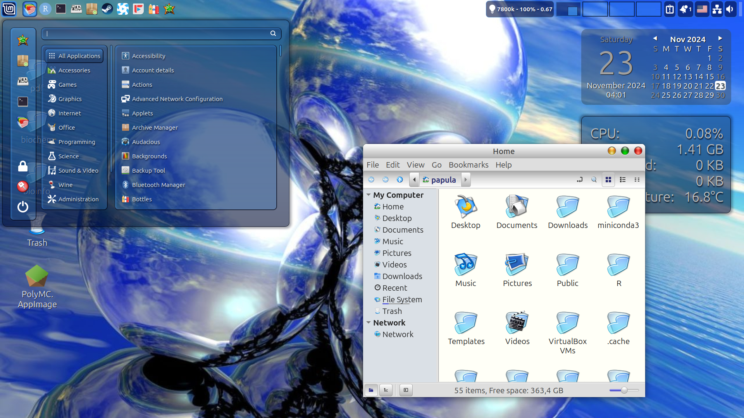744x418 pixels.
Task: Click the papula path button
Action: 439,180
